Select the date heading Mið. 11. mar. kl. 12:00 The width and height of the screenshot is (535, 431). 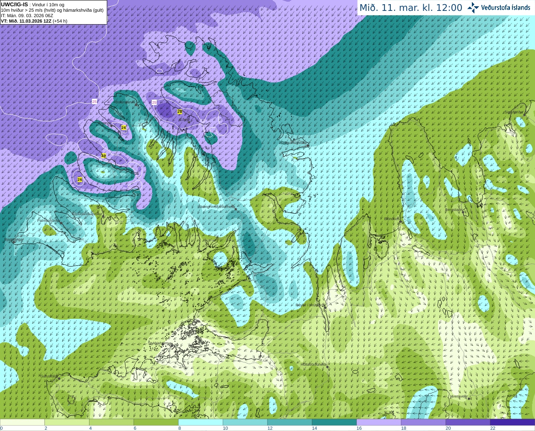click(411, 8)
